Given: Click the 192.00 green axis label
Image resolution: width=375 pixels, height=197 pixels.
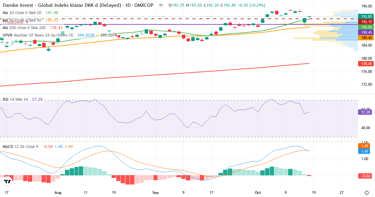Looking at the screenshot, I should point(366,27).
